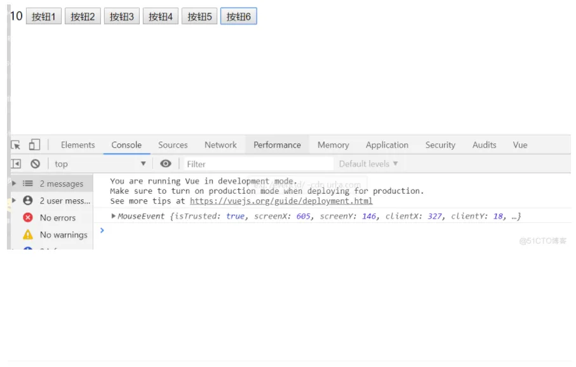Image resolution: width=576 pixels, height=367 pixels.
Task: Expand the 2 user messages group
Action: coord(14,201)
